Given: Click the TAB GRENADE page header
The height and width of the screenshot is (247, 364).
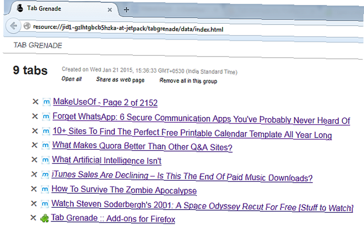Looking at the screenshot, I should click(38, 45).
